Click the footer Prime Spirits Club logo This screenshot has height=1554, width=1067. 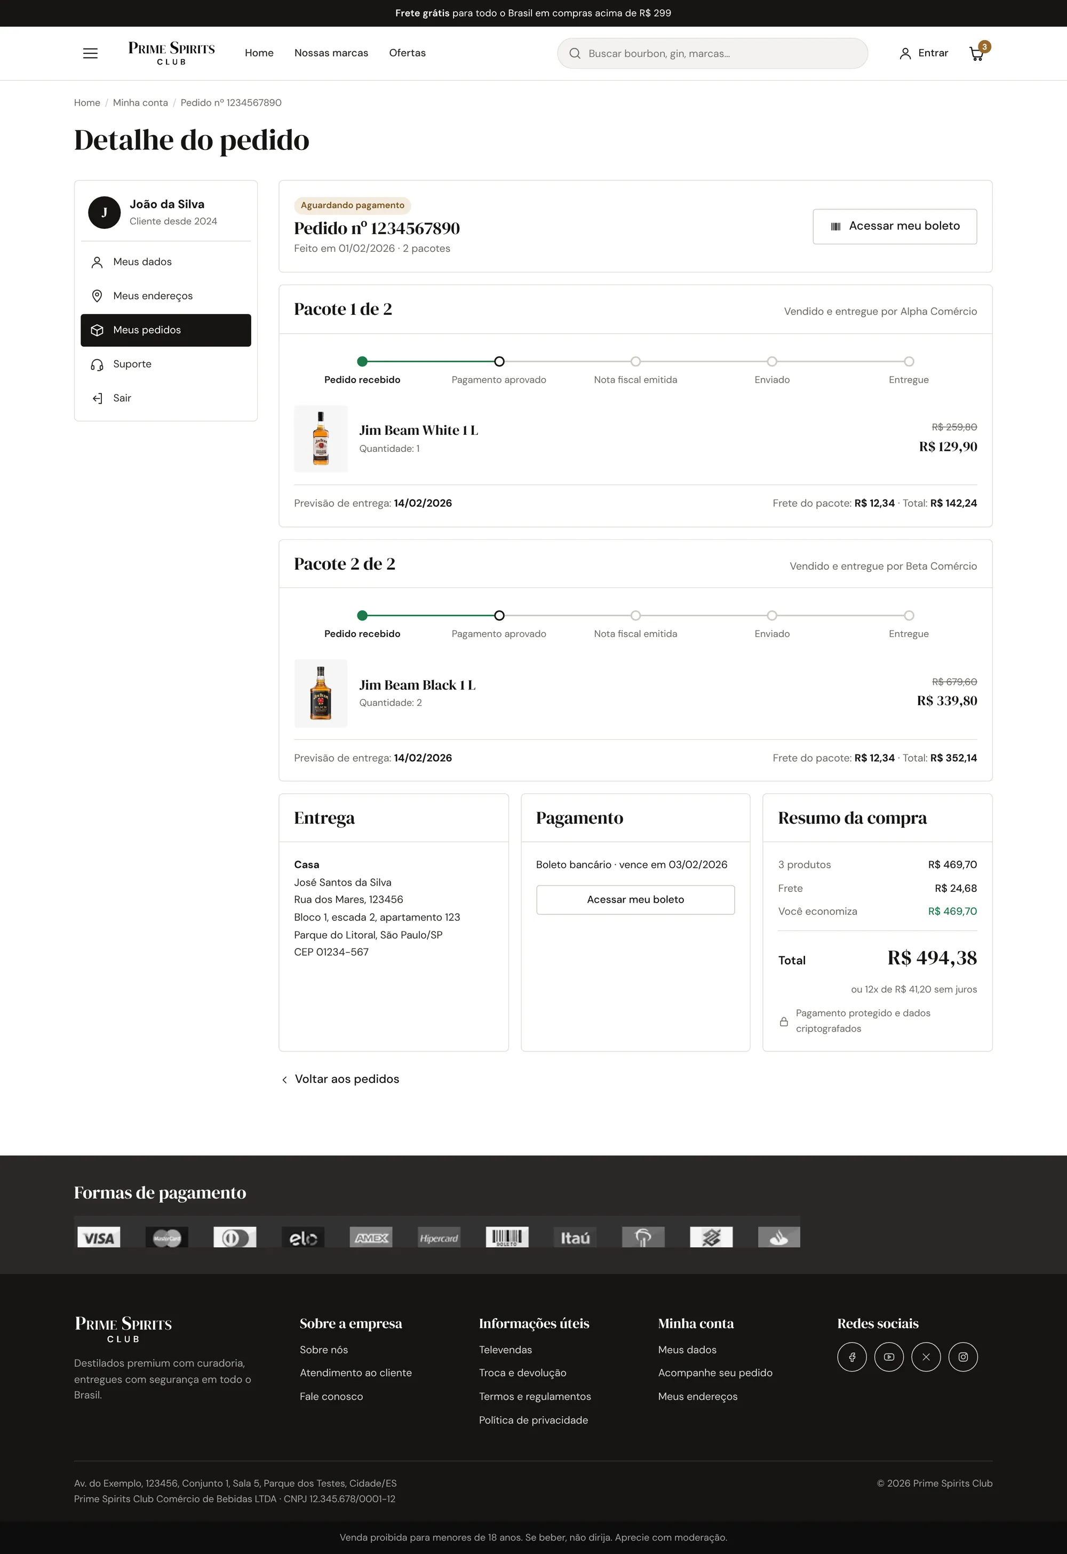point(123,1329)
